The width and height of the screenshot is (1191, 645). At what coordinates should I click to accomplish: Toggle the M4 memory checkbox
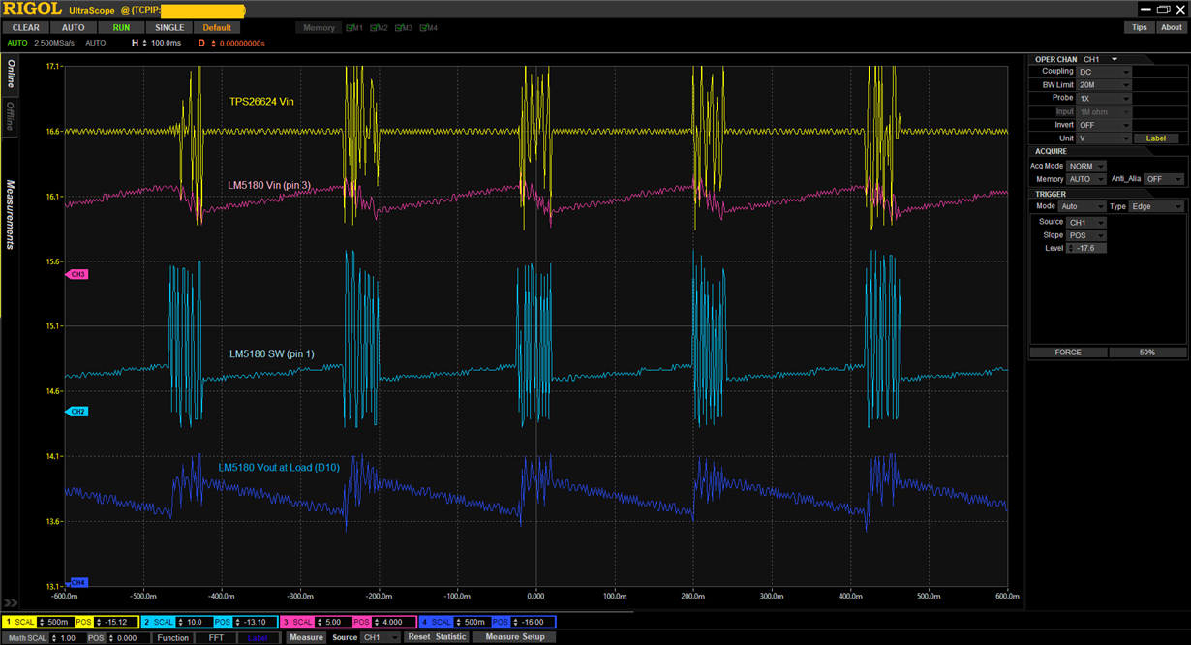click(x=429, y=28)
